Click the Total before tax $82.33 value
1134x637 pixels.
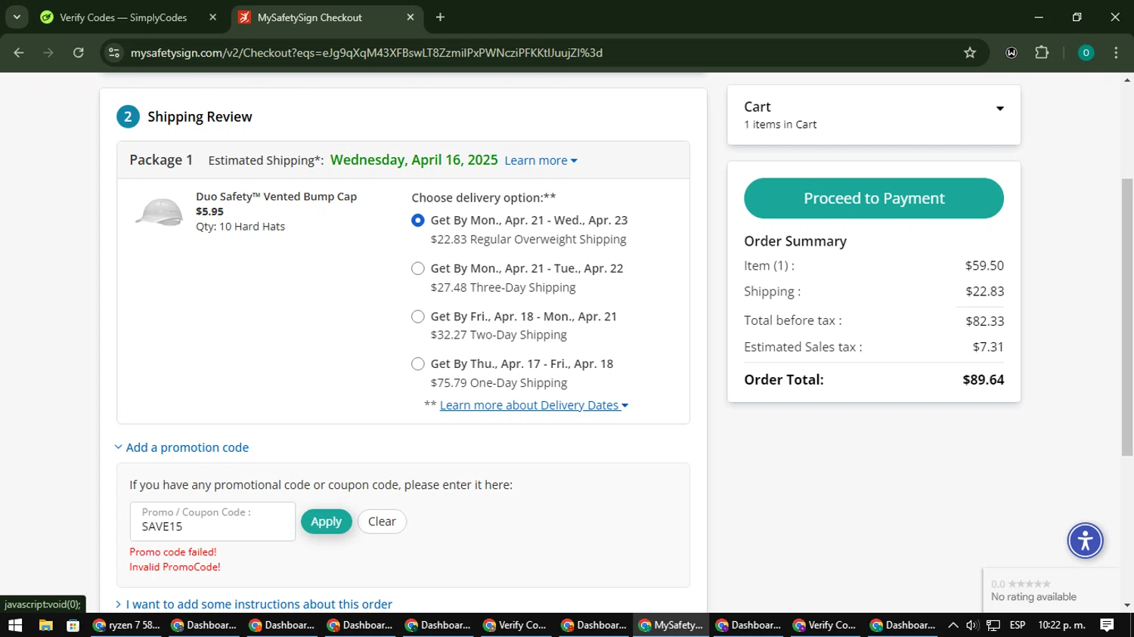point(984,321)
